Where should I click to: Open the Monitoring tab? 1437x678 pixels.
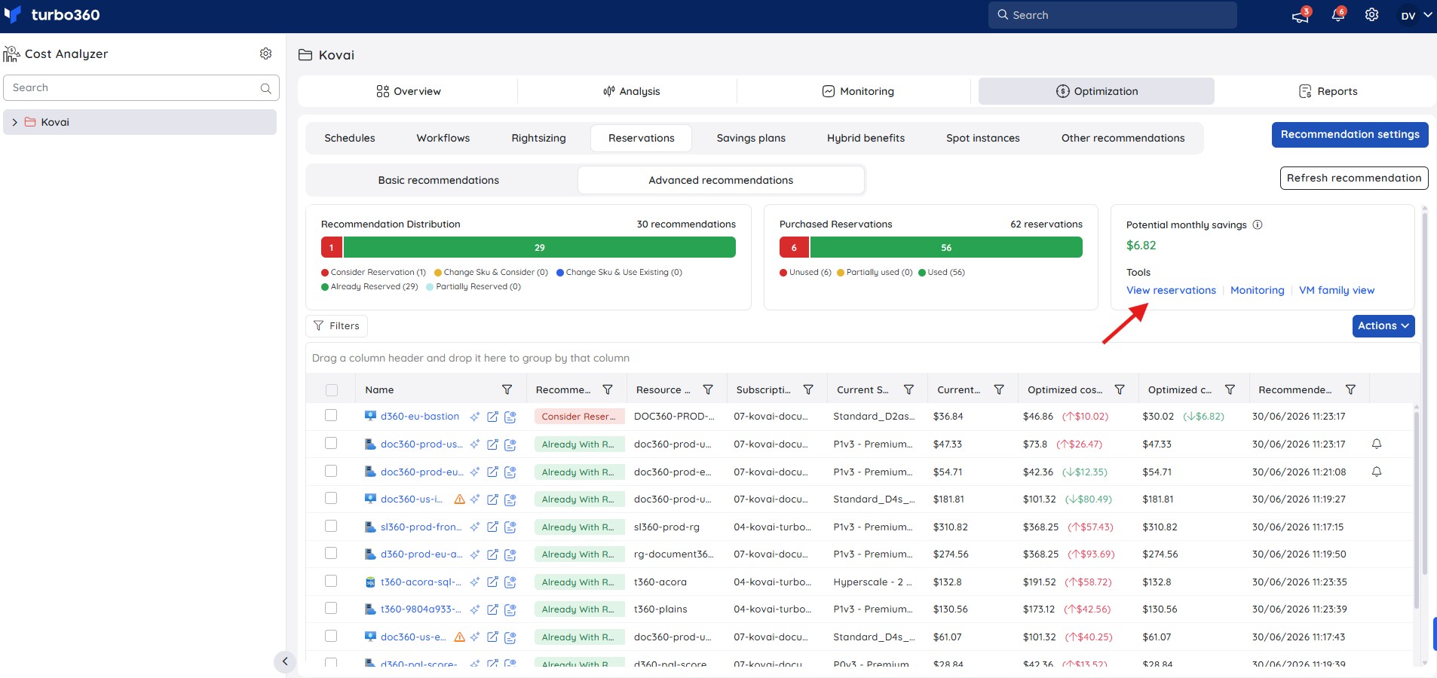[x=858, y=91]
